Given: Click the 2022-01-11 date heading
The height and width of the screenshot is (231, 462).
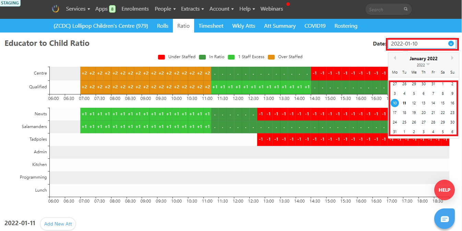Looking at the screenshot, I should click(20, 223).
